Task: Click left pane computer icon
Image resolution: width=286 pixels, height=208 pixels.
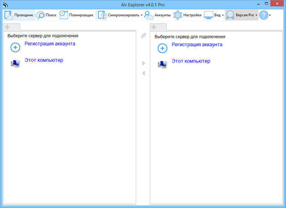Action: point(15,64)
